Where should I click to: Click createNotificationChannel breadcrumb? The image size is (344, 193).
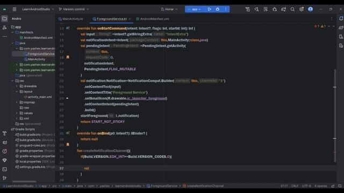click(203, 186)
